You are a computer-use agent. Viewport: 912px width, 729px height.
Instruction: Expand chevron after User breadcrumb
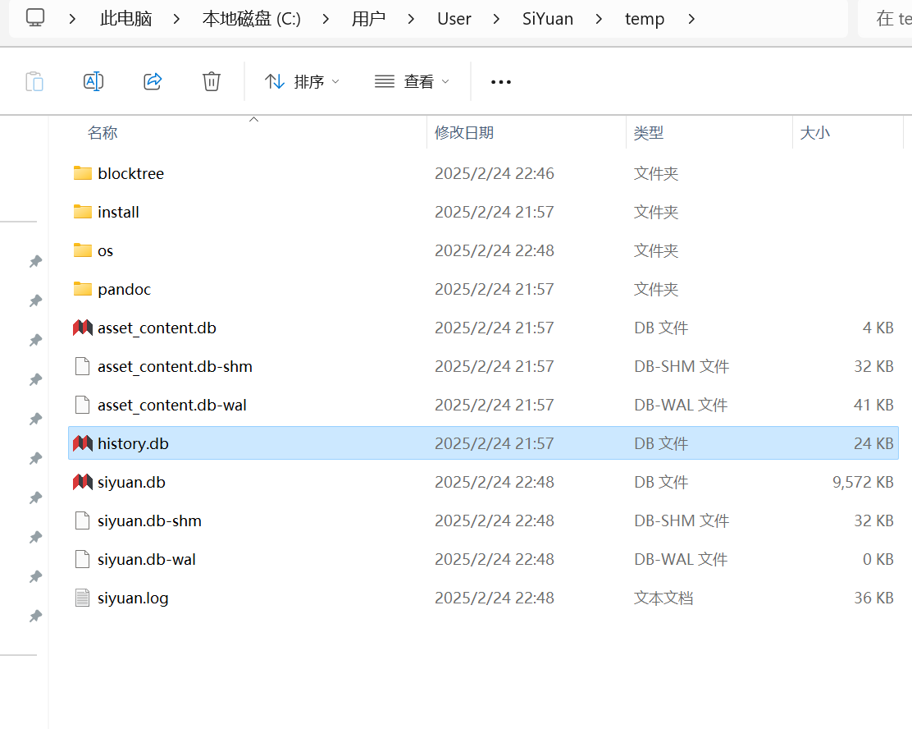(496, 19)
